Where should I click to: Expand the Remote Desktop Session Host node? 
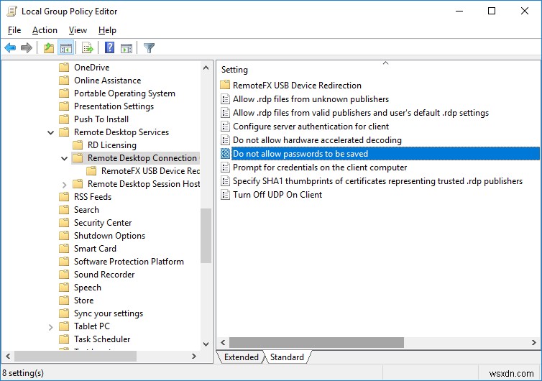point(65,184)
